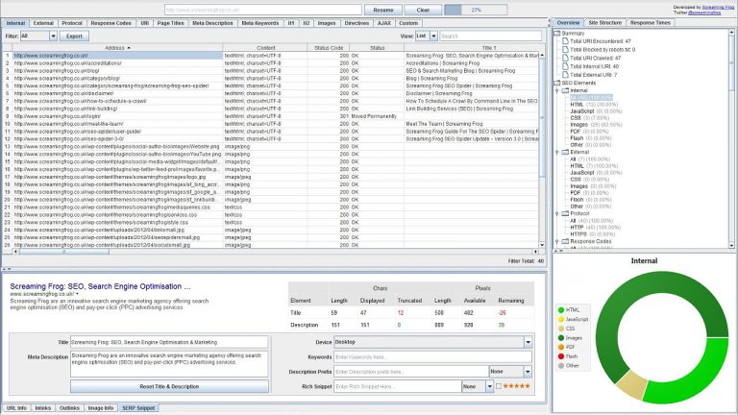This screenshot has height=415, width=738.
Task: Open the URI tab
Action: pyautogui.click(x=144, y=23)
